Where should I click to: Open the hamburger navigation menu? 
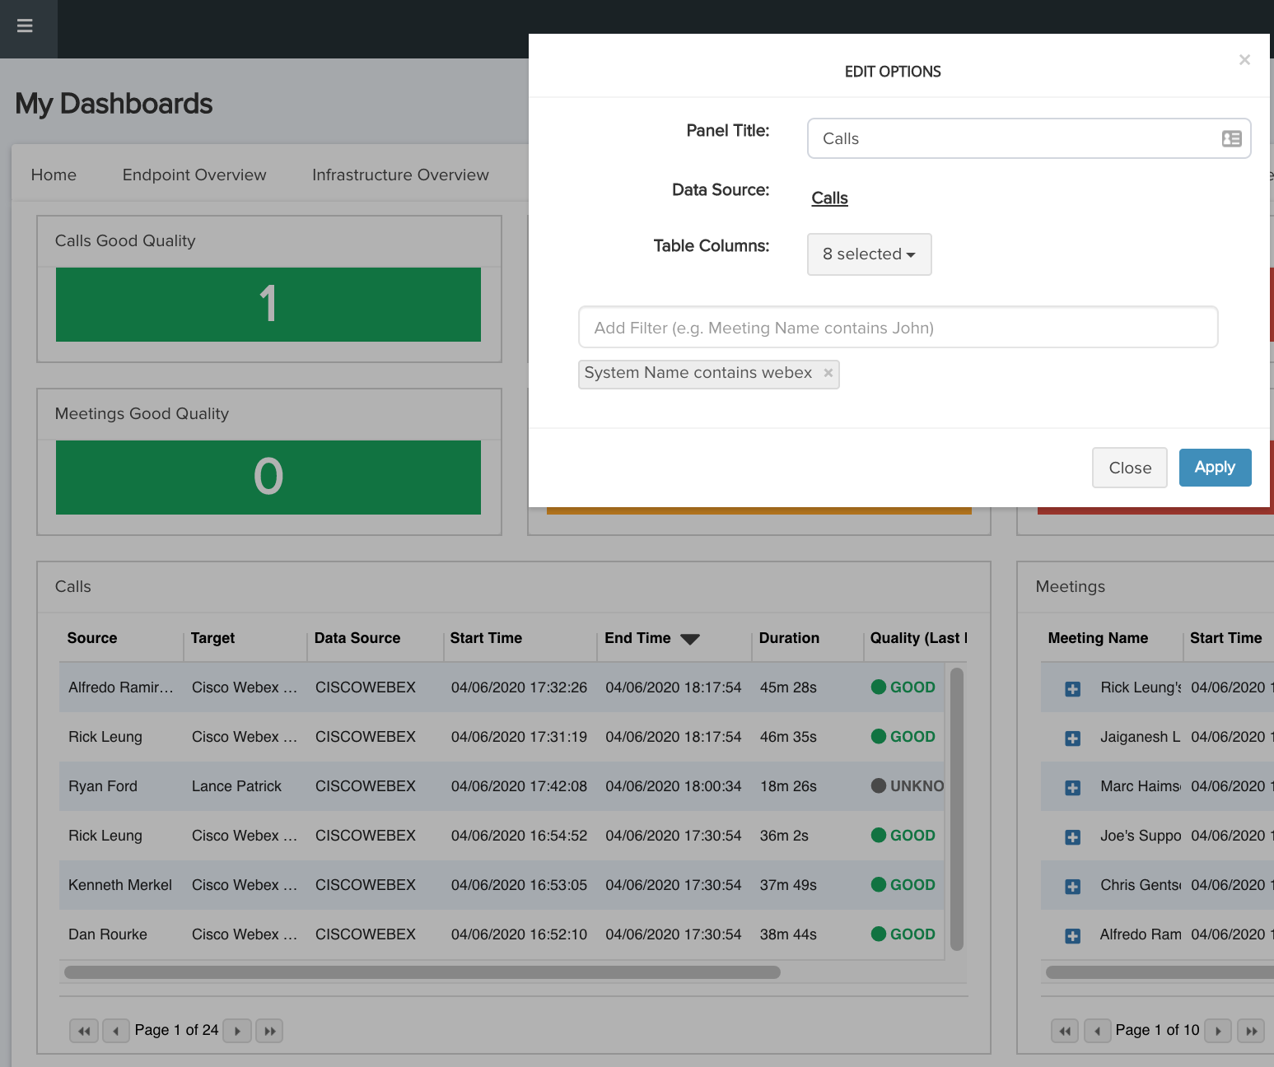point(25,26)
